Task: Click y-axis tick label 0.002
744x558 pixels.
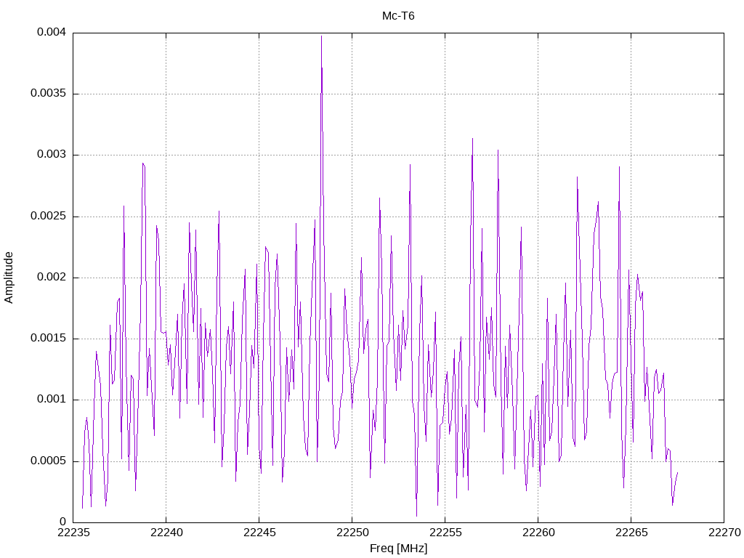Action: [x=52, y=277]
